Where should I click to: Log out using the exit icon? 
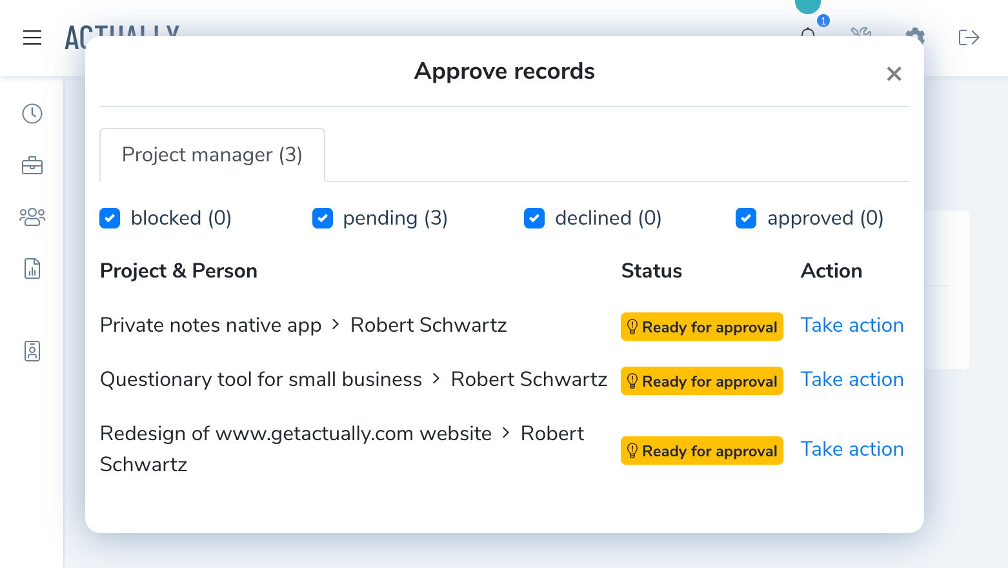coord(968,37)
